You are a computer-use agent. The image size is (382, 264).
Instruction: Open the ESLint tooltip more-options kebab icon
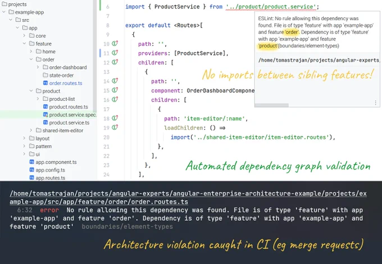click(x=376, y=103)
